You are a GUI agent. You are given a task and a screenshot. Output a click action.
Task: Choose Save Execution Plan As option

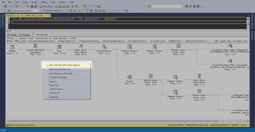[60, 69]
